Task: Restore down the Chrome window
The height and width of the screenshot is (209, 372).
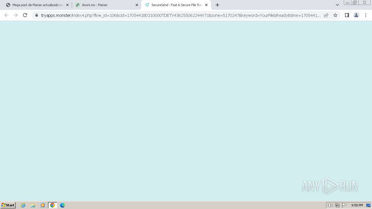Action: [x=355, y=2]
